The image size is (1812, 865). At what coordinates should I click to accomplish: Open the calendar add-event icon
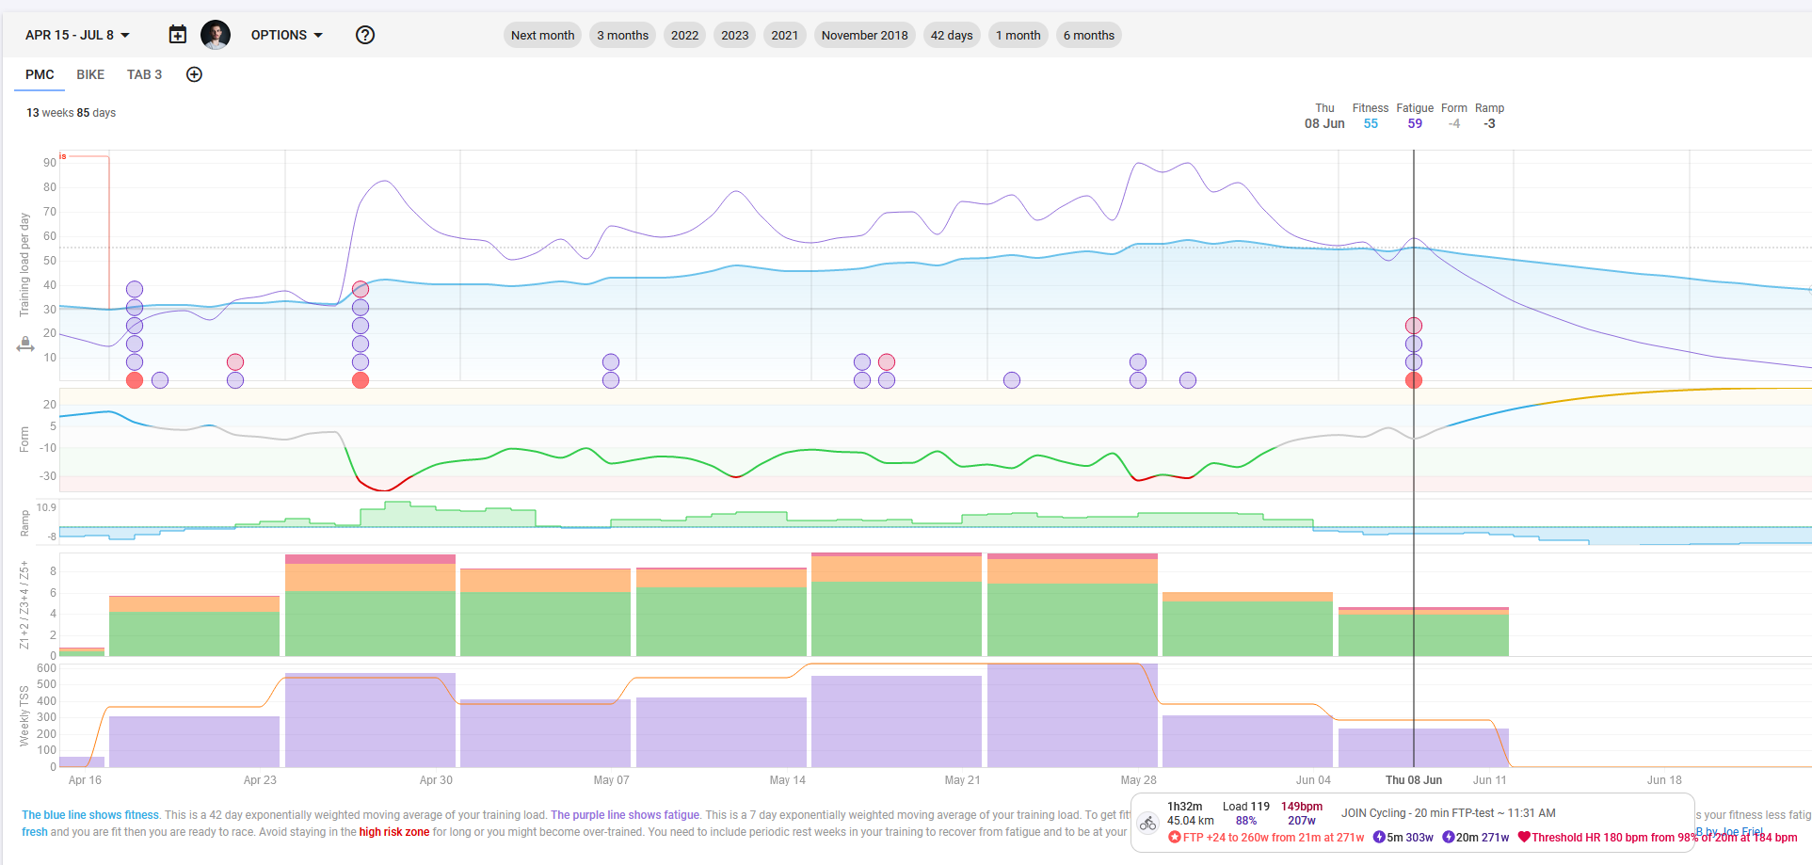pyautogui.click(x=177, y=35)
